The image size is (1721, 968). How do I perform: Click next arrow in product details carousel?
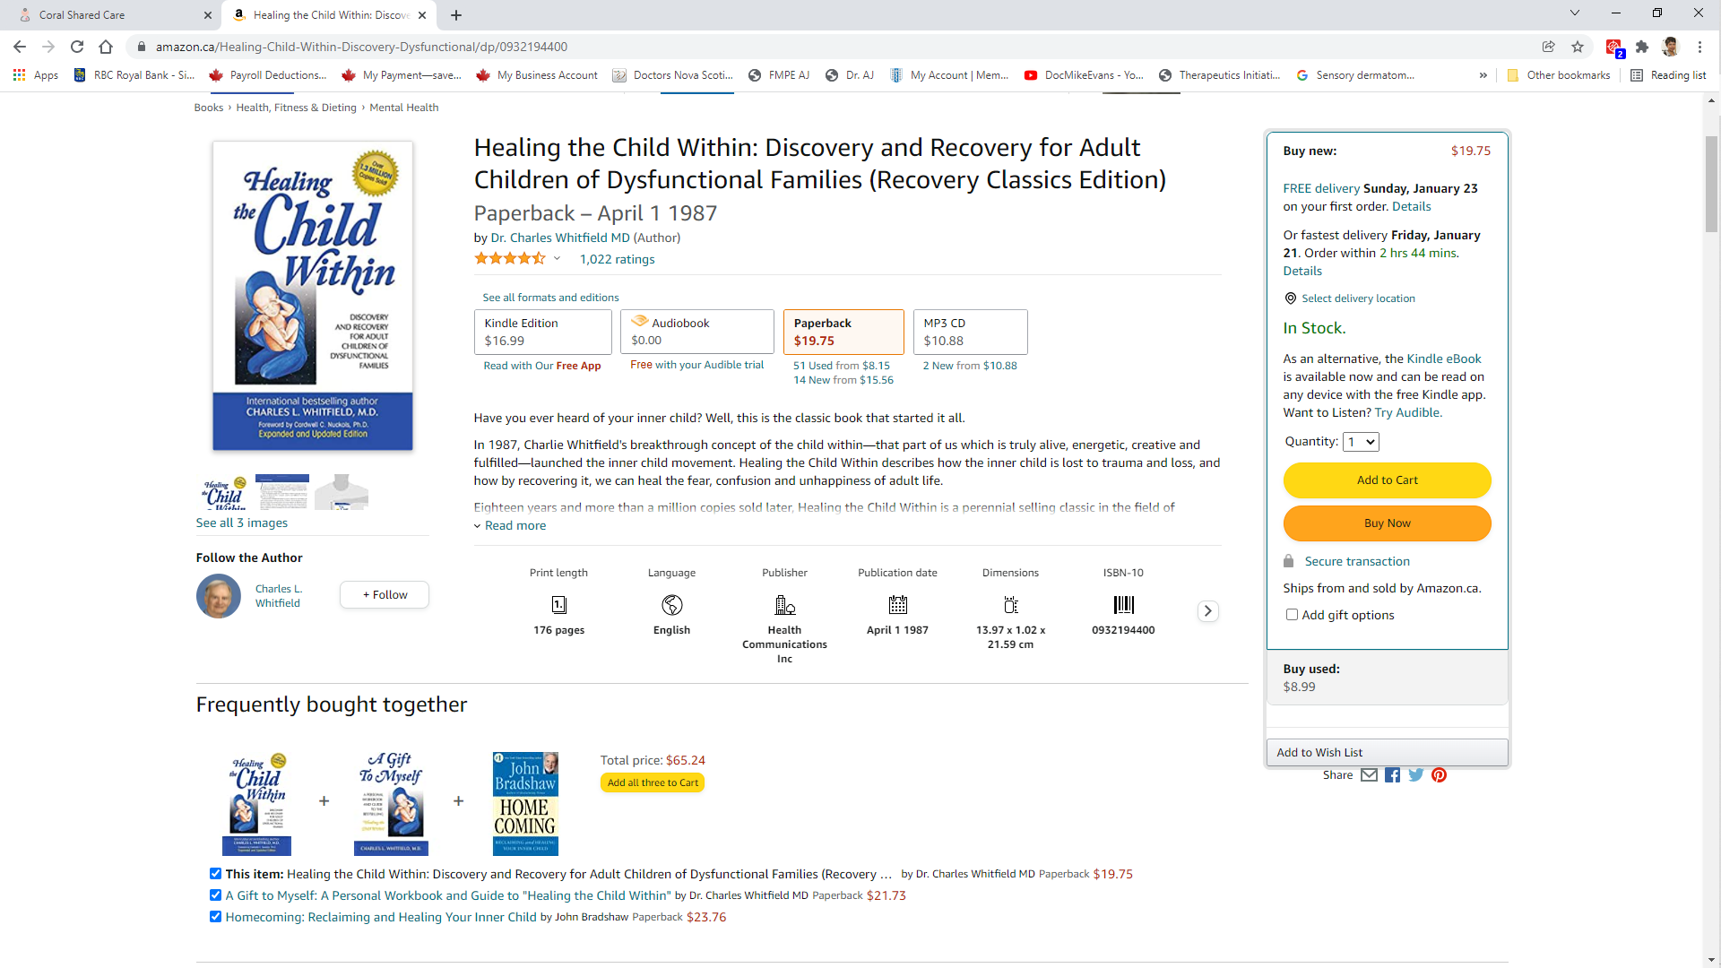point(1207,611)
